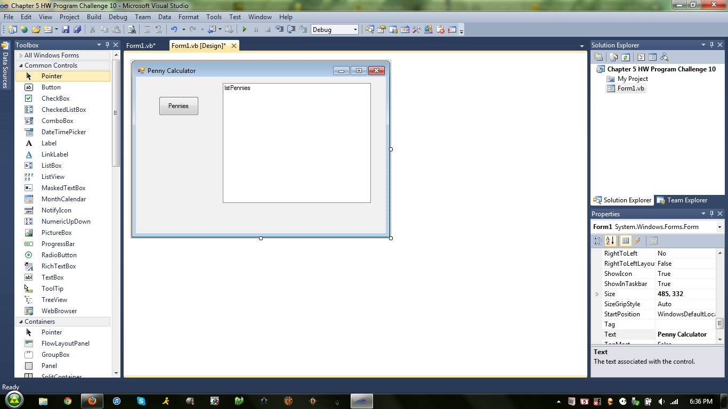This screenshot has height=409, width=728.
Task: Click the Pennies button on the form
Action: (178, 105)
